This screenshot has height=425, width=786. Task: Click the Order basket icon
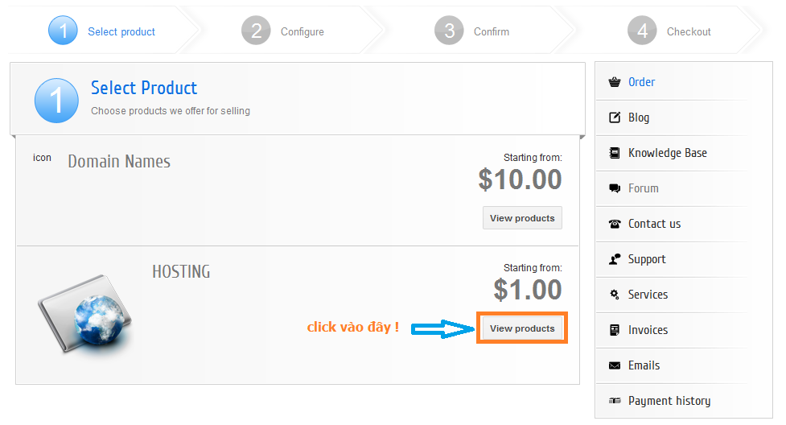pyautogui.click(x=615, y=82)
